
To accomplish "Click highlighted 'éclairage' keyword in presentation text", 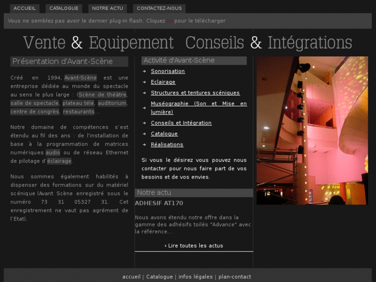I will pyautogui.click(x=59, y=161).
